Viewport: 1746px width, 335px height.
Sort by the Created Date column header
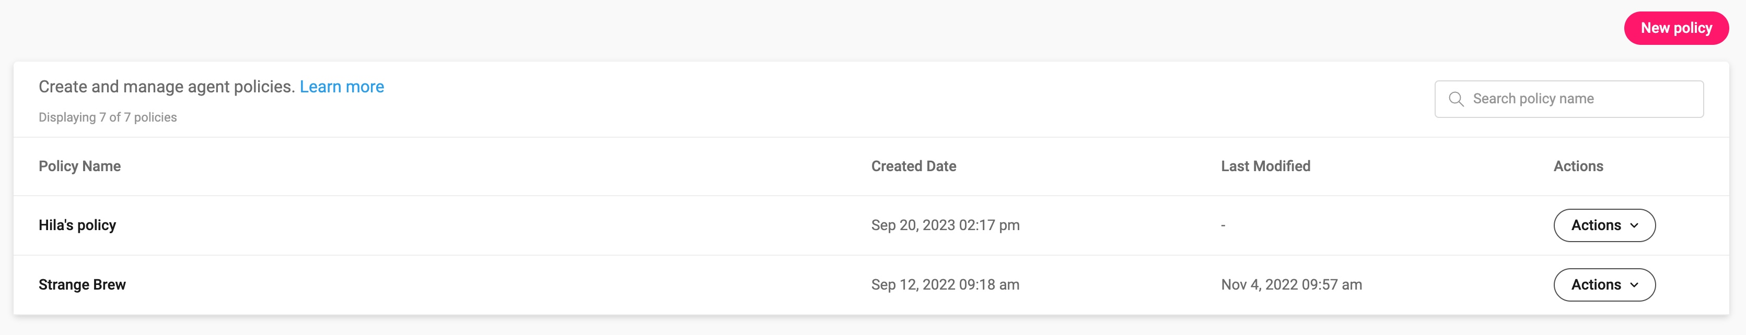click(x=913, y=166)
